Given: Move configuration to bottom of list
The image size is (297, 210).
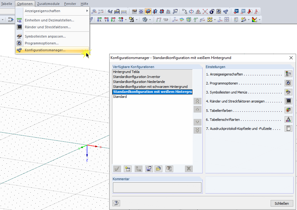Looking at the screenshot, I should click(x=197, y=130).
